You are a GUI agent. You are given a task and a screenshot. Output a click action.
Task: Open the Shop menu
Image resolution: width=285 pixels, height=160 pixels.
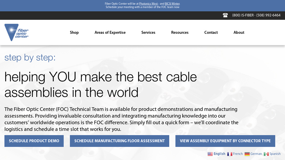tap(74, 32)
